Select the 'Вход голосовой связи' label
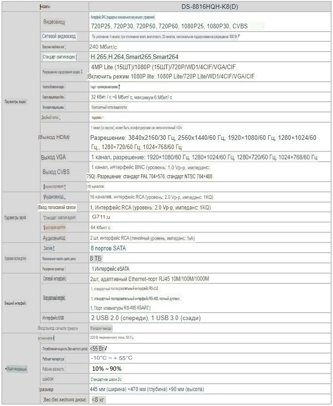The image size is (333, 406). [x=57, y=207]
